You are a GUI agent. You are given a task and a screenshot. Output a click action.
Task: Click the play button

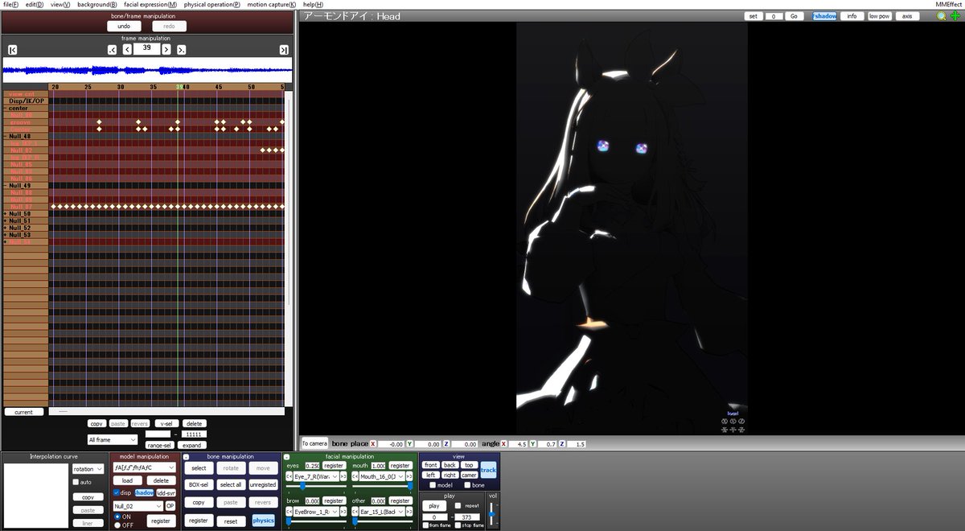click(x=434, y=506)
